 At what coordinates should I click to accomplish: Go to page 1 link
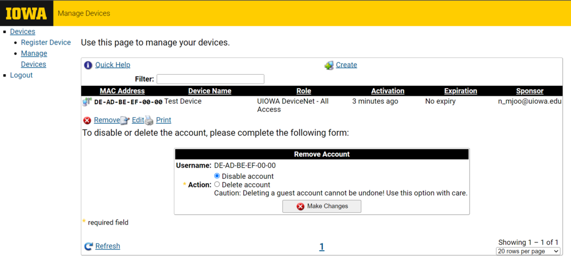pyautogui.click(x=322, y=247)
